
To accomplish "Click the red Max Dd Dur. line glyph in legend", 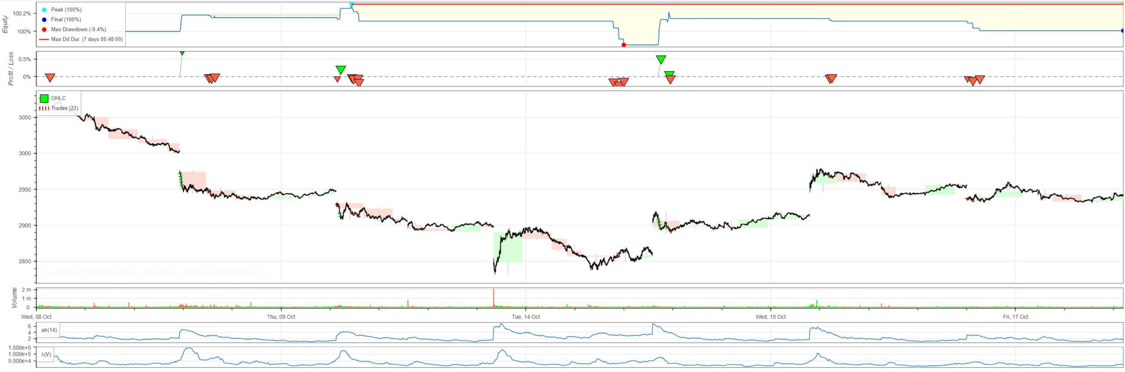I will click(44, 40).
